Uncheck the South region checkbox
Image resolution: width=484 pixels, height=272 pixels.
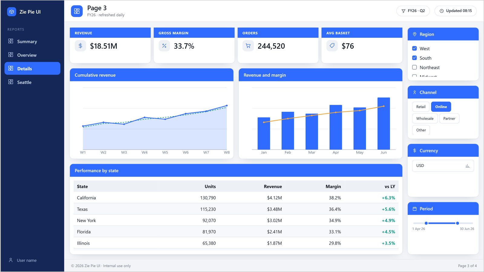coord(414,58)
